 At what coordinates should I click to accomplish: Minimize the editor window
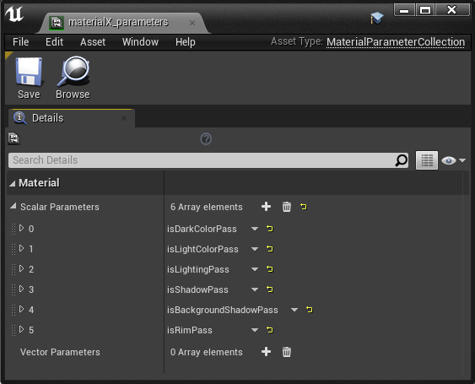click(404, 10)
